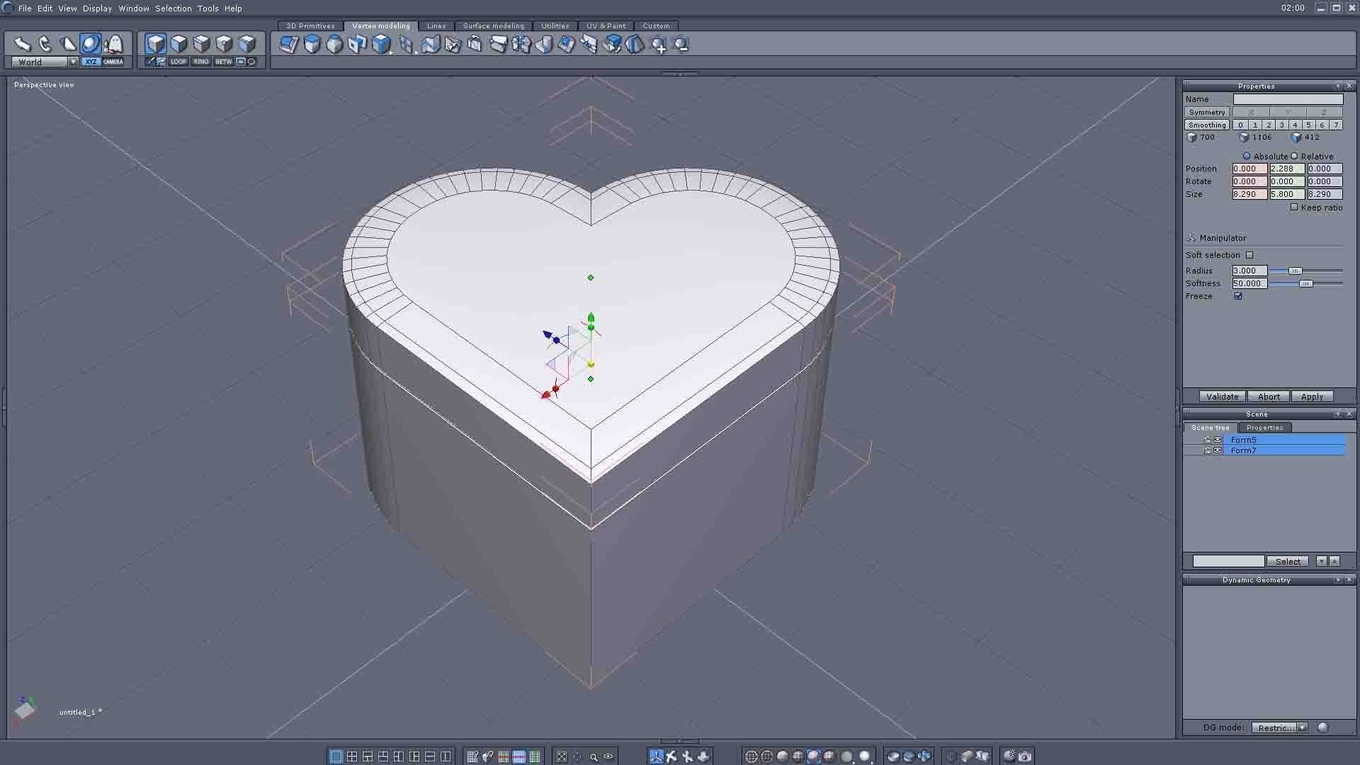This screenshot has width=1360, height=765.
Task: Select the arrow Select tool
Action: pyautogui.click(x=22, y=44)
